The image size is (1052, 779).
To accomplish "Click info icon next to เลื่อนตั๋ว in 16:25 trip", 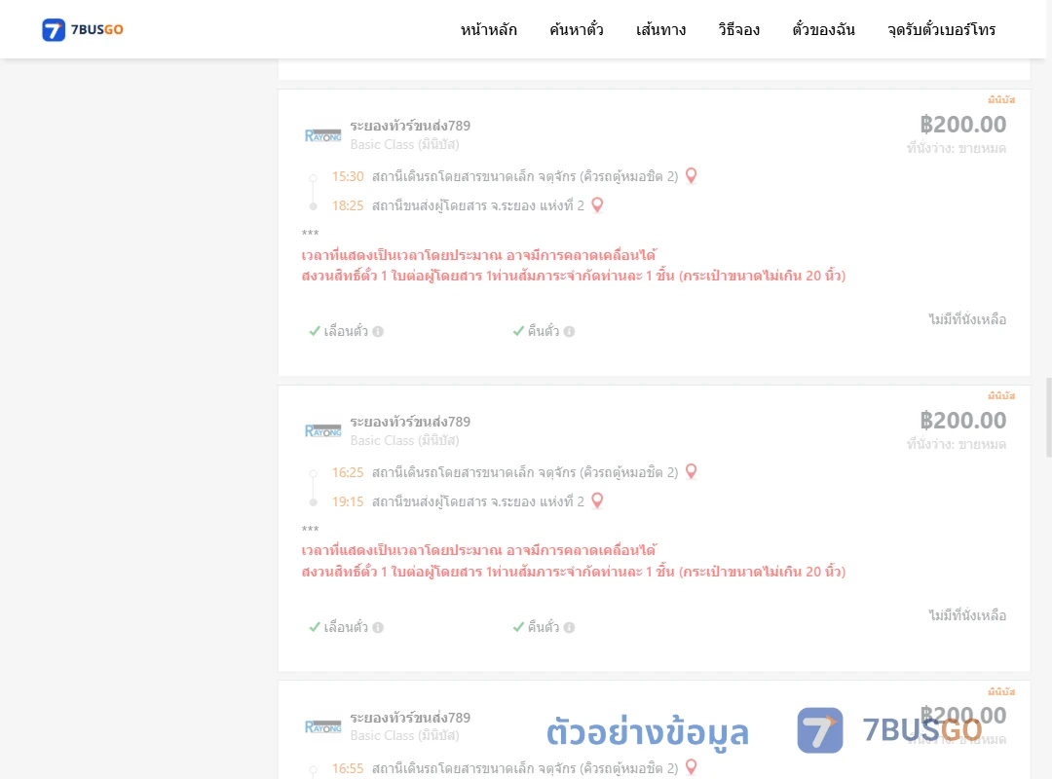I will (x=378, y=627).
